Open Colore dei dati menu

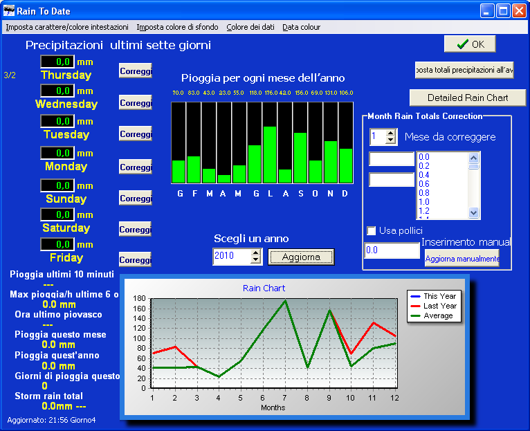pyautogui.click(x=250, y=27)
